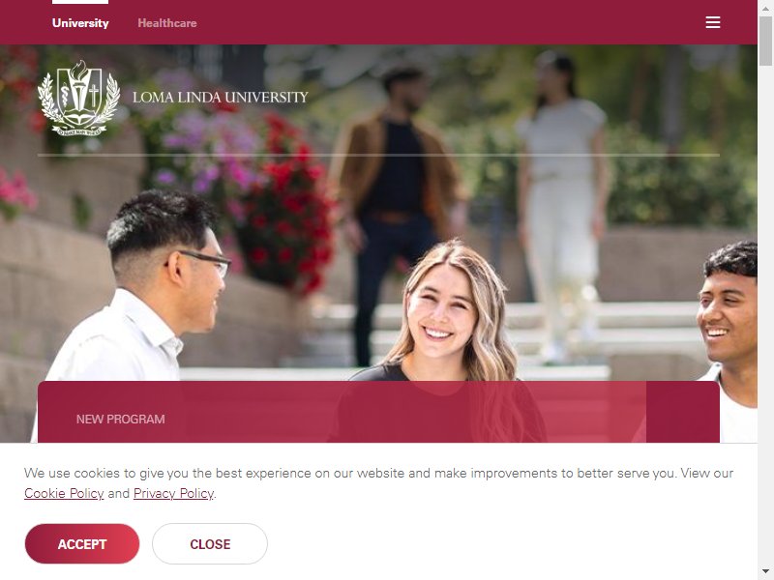Viewport: 774px width, 580px height.
Task: Click the dark red end of the banner
Action: coord(683,412)
